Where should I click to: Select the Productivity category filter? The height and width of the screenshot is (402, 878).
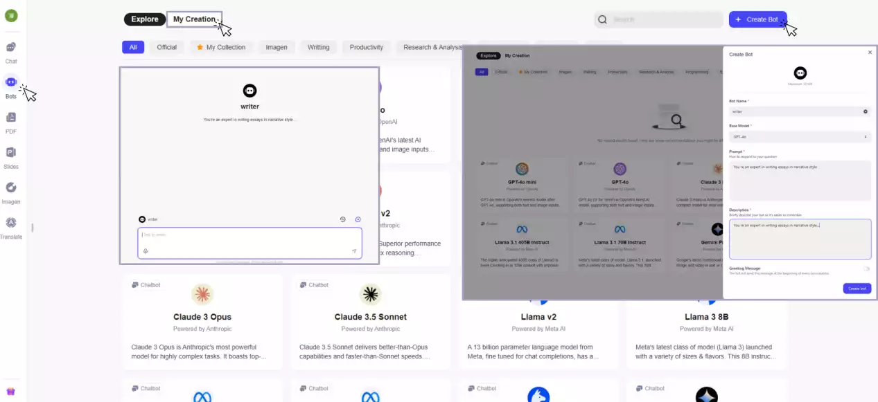(x=366, y=47)
